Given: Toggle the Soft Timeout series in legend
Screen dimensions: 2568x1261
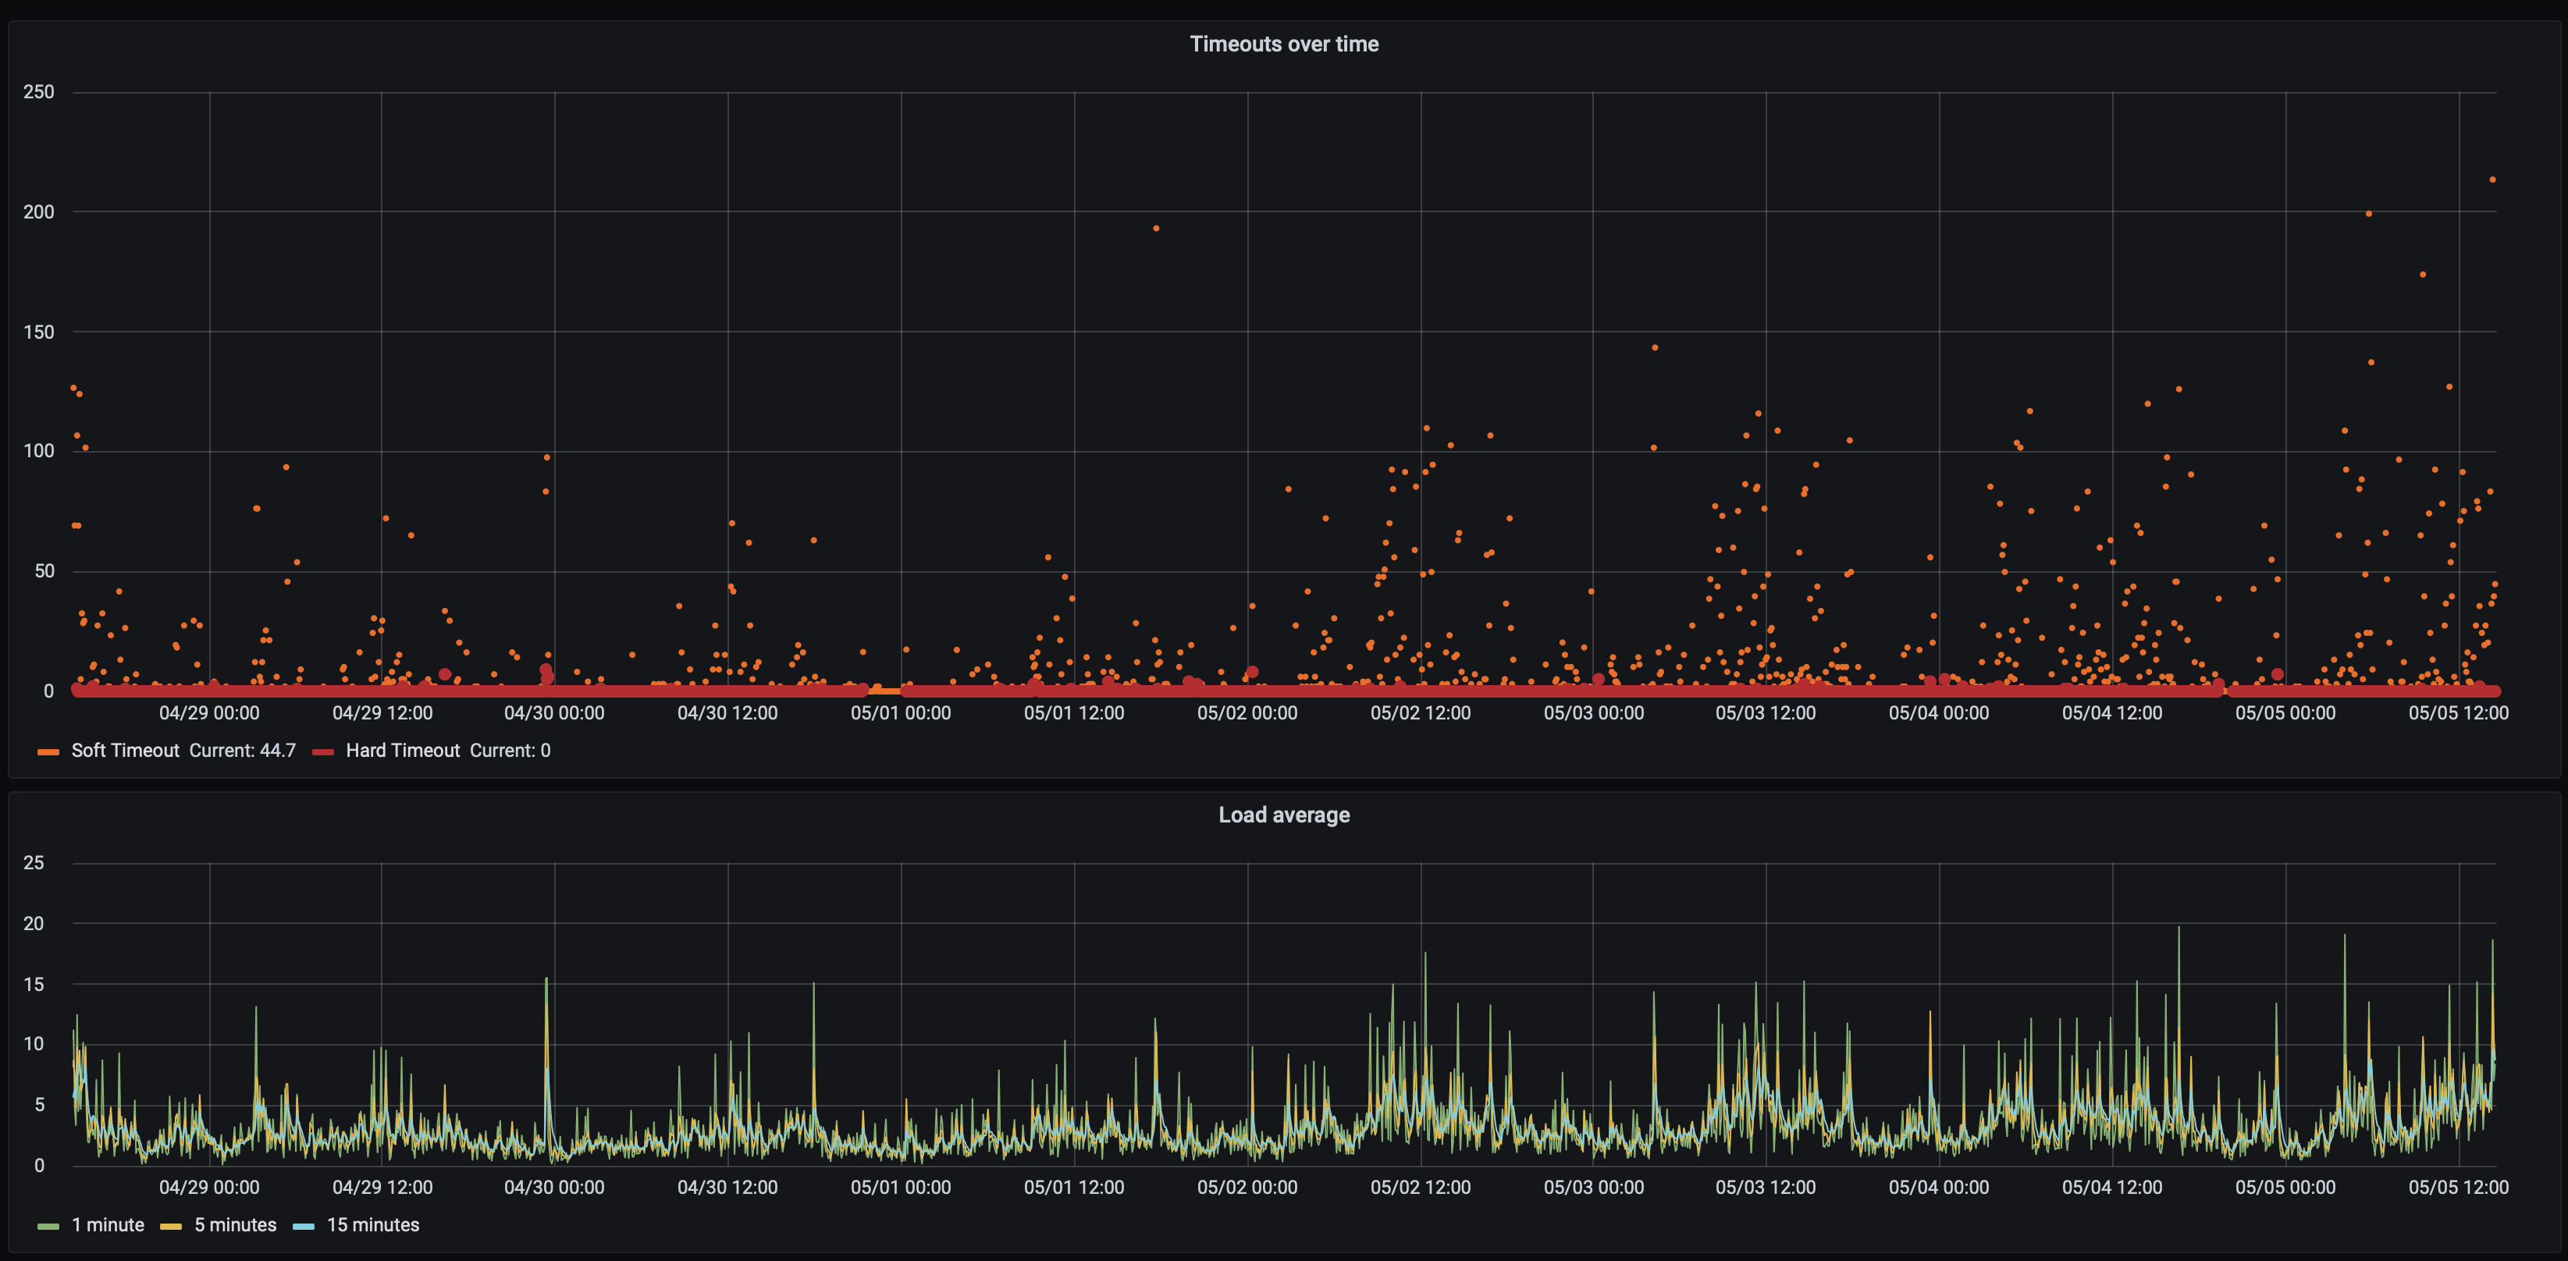Looking at the screenshot, I should [125, 751].
